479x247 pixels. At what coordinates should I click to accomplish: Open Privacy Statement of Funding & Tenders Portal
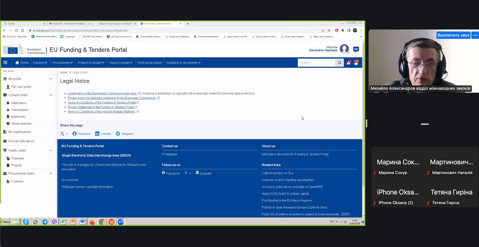102,107
